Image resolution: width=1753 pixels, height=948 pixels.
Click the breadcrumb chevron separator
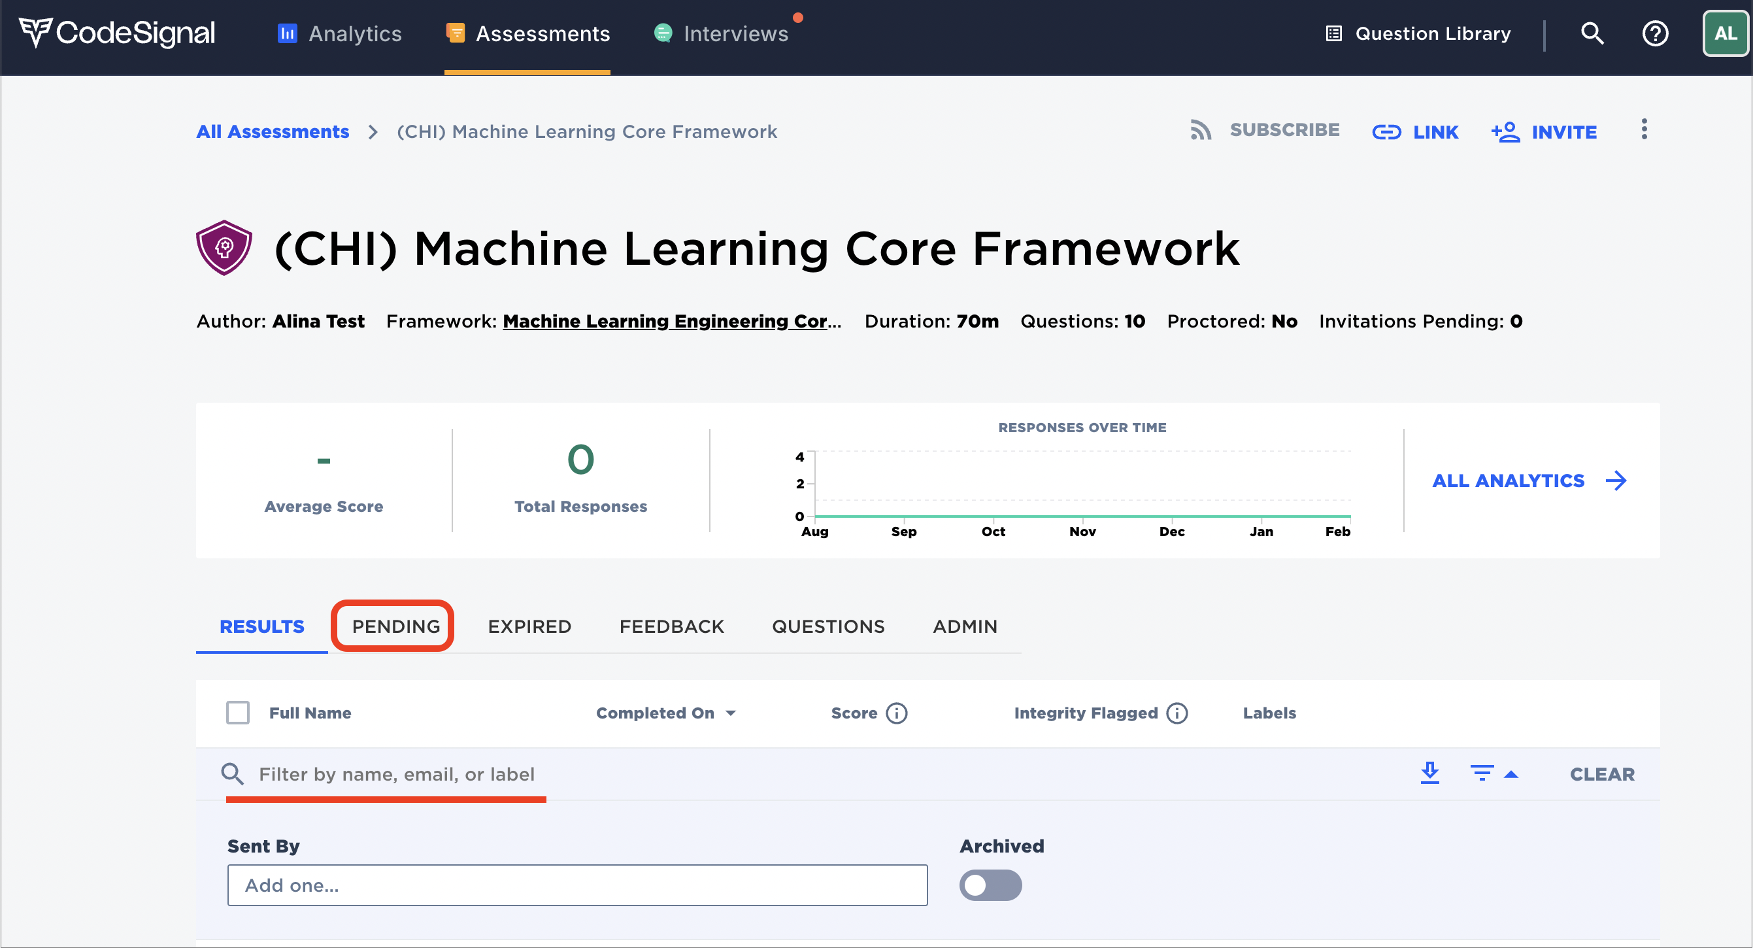point(373,131)
